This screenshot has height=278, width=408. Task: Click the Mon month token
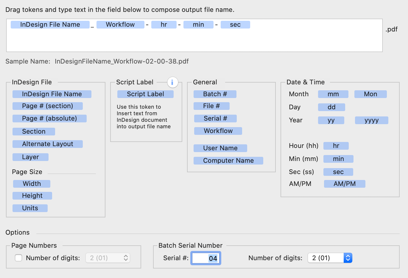[370, 94]
